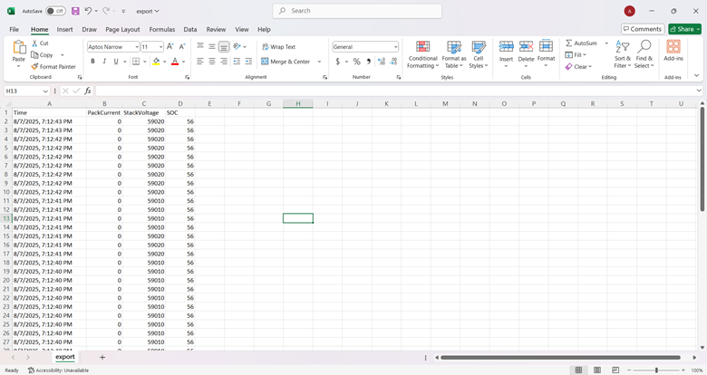707x375 pixels.
Task: Click the Share button
Action: (x=685, y=29)
